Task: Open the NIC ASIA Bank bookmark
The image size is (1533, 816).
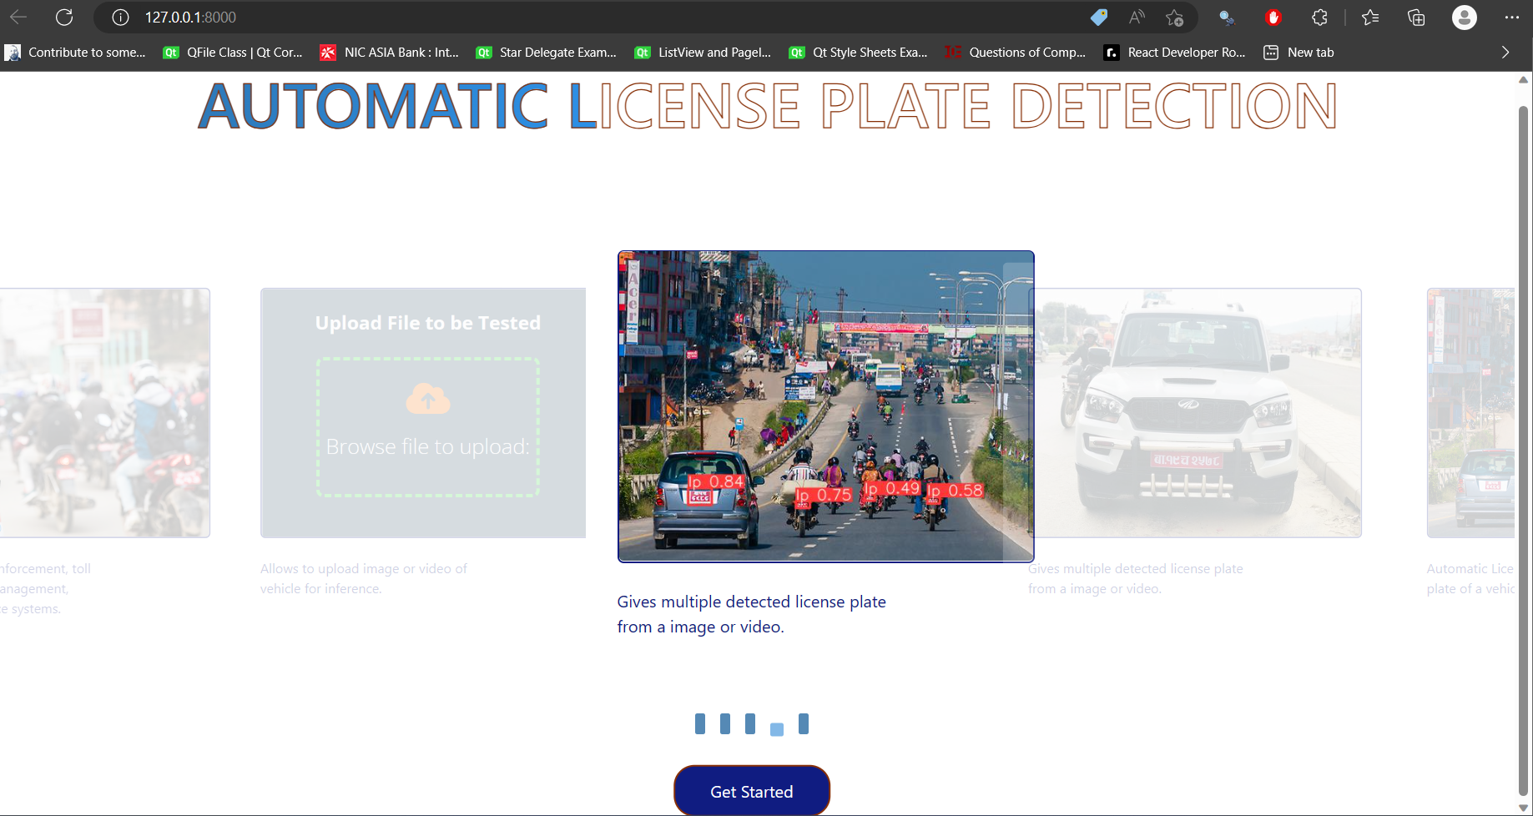Action: [x=389, y=52]
